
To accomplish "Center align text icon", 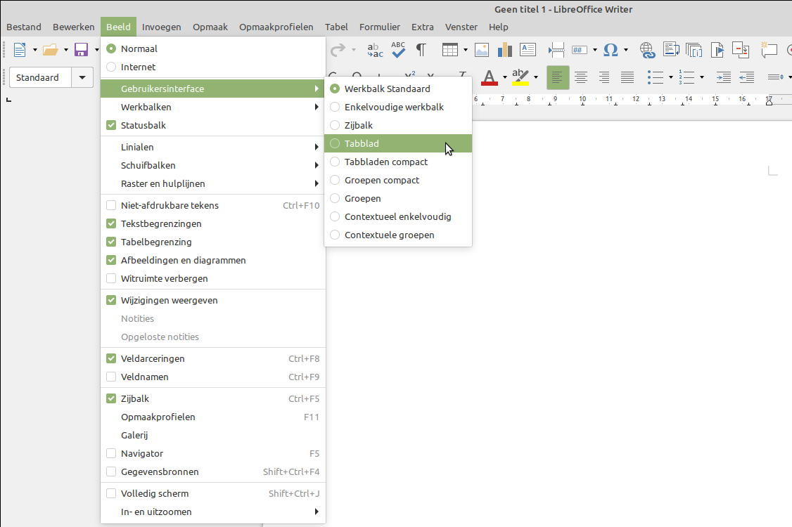I will pos(581,77).
